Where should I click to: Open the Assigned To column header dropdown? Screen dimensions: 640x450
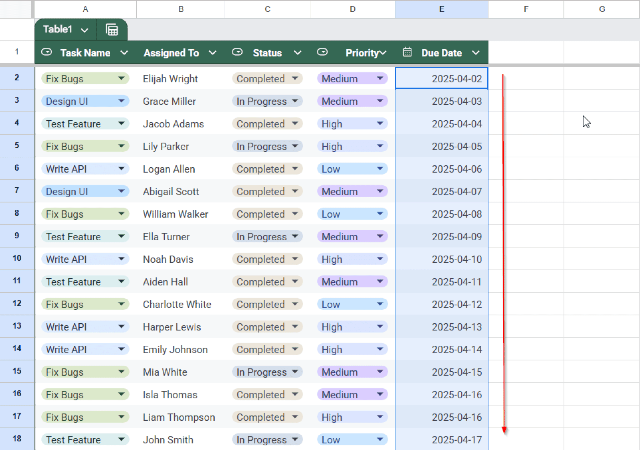[x=213, y=53]
